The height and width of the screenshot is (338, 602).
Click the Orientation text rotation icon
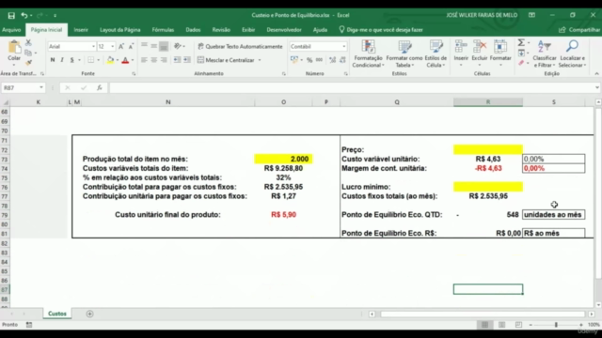pyautogui.click(x=178, y=46)
